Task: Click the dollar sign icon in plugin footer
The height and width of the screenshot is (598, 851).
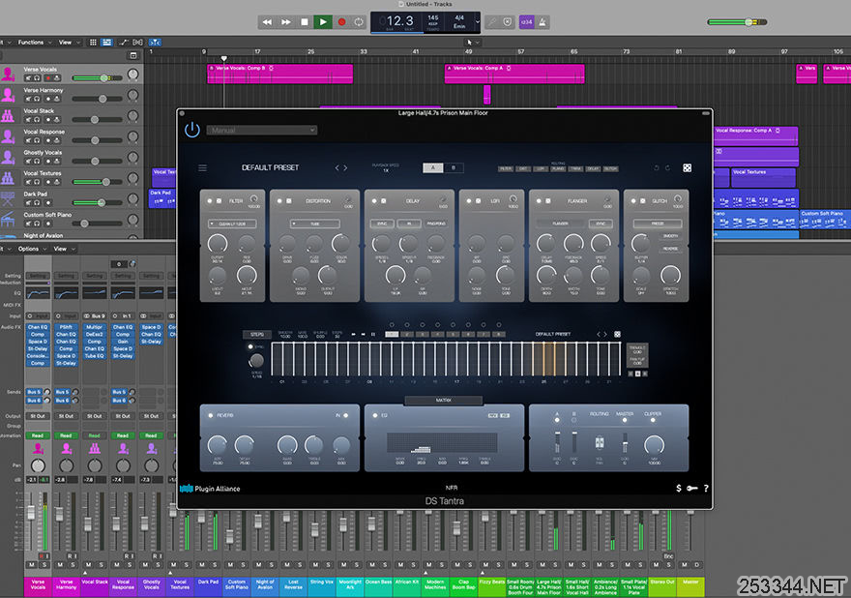Action: tap(679, 489)
